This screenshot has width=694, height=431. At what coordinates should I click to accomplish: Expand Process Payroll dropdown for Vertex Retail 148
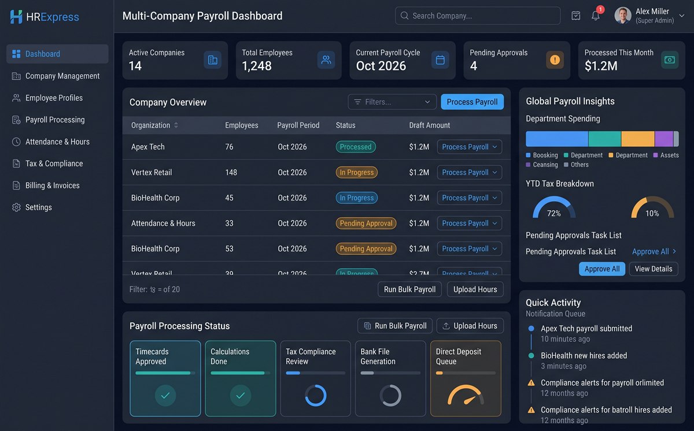pyautogui.click(x=470, y=172)
